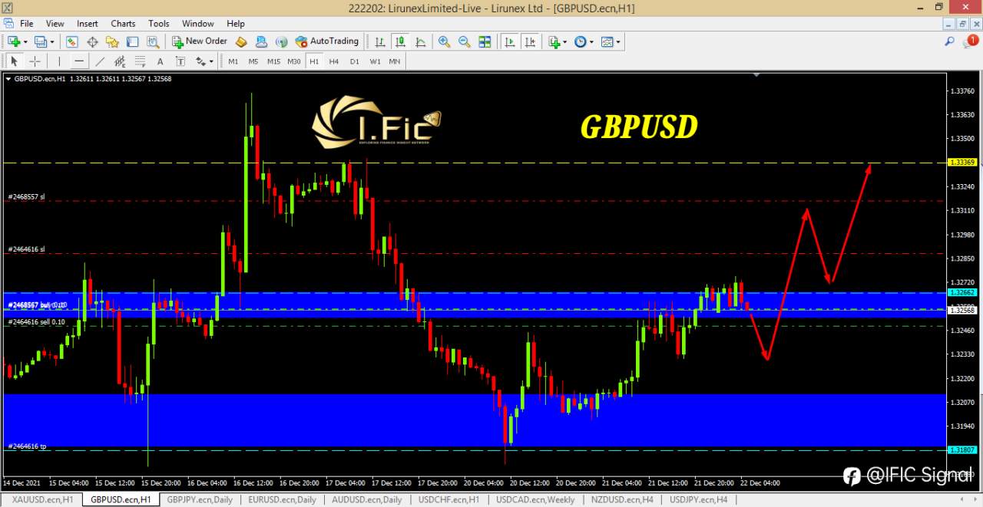983x507 pixels.
Task: Click the '#2468557 sl' order line label
Action: 26,196
